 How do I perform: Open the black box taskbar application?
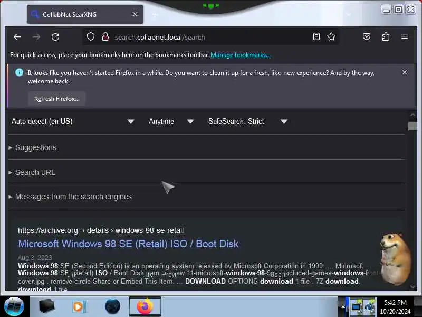[46, 306]
